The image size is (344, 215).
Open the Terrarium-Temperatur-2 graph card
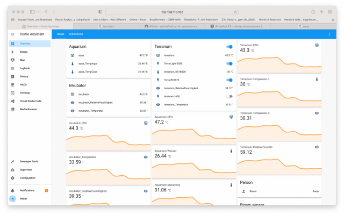(279, 125)
